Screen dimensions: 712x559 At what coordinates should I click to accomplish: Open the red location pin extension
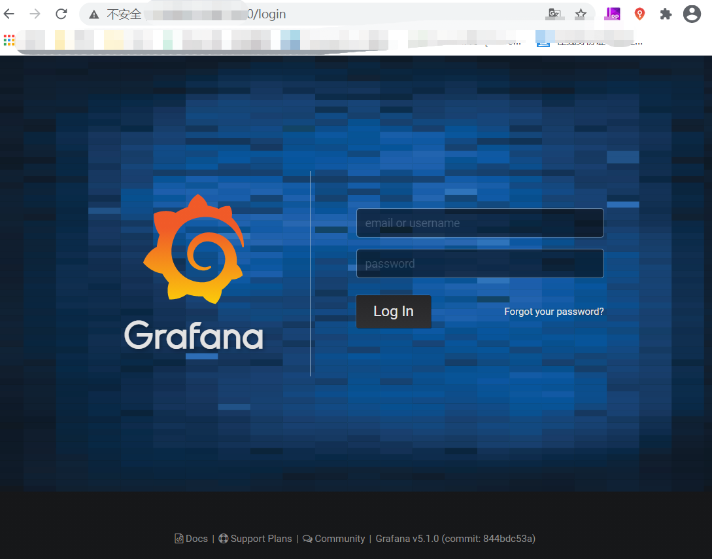[639, 14]
